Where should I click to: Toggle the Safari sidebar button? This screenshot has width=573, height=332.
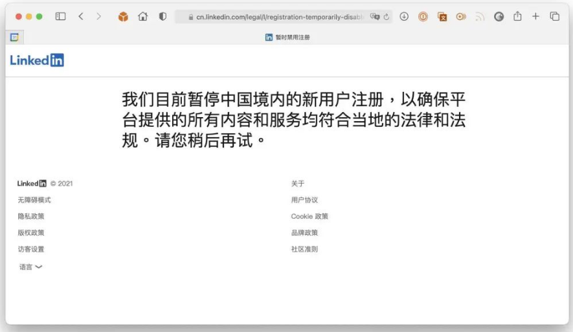click(60, 17)
